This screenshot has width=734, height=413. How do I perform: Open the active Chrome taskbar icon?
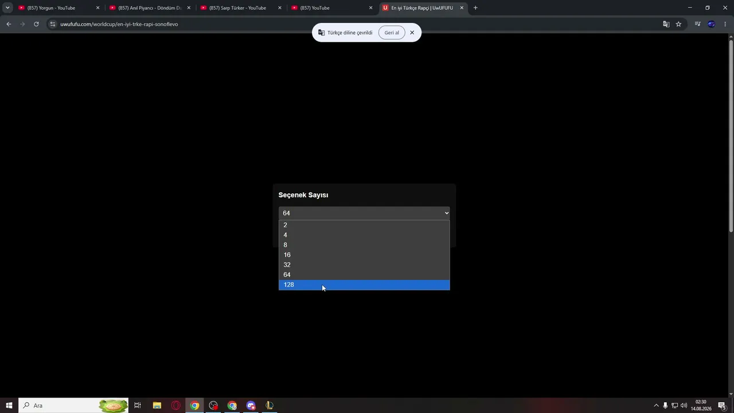[x=194, y=406]
